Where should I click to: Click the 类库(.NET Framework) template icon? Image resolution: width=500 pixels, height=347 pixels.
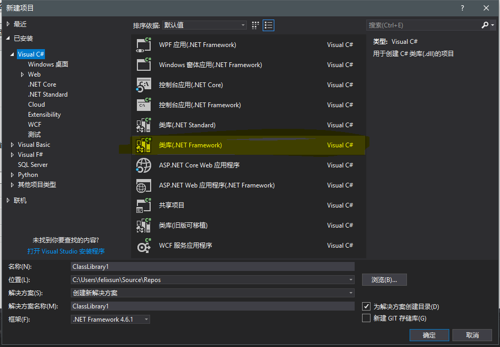coord(143,145)
